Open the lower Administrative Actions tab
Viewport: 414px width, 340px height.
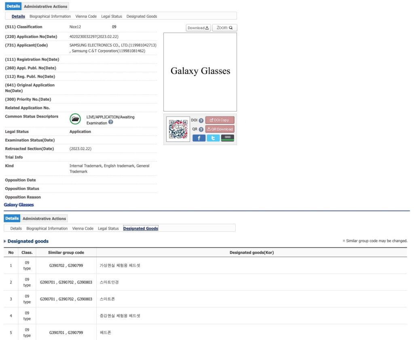pyautogui.click(x=44, y=219)
